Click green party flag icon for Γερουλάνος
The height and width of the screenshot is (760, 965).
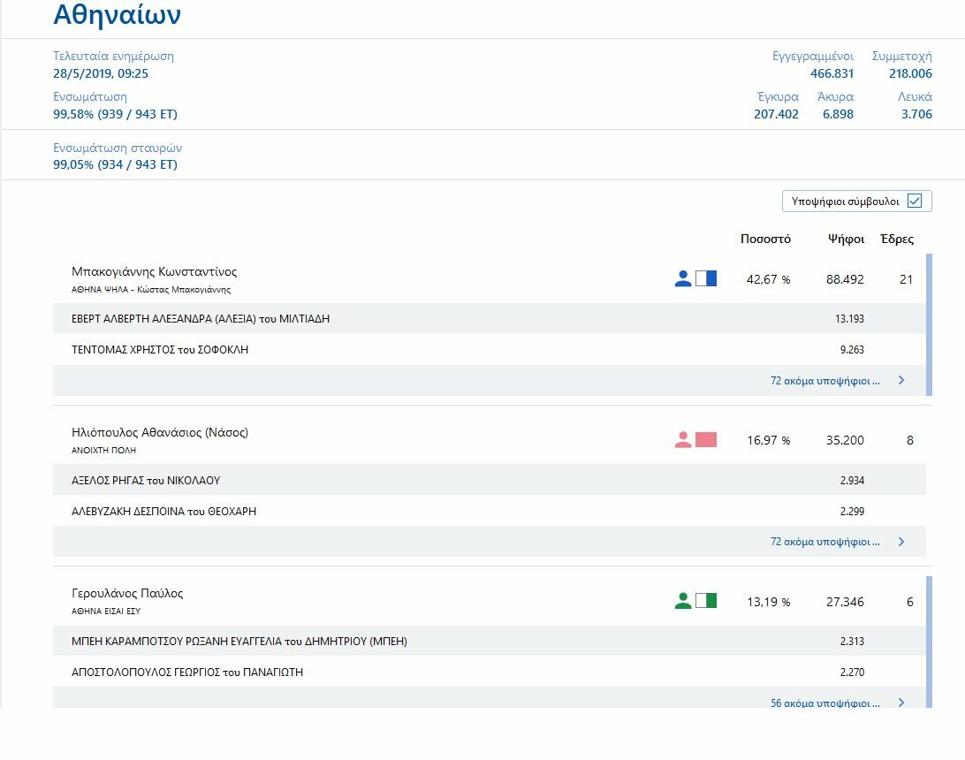pyautogui.click(x=706, y=601)
